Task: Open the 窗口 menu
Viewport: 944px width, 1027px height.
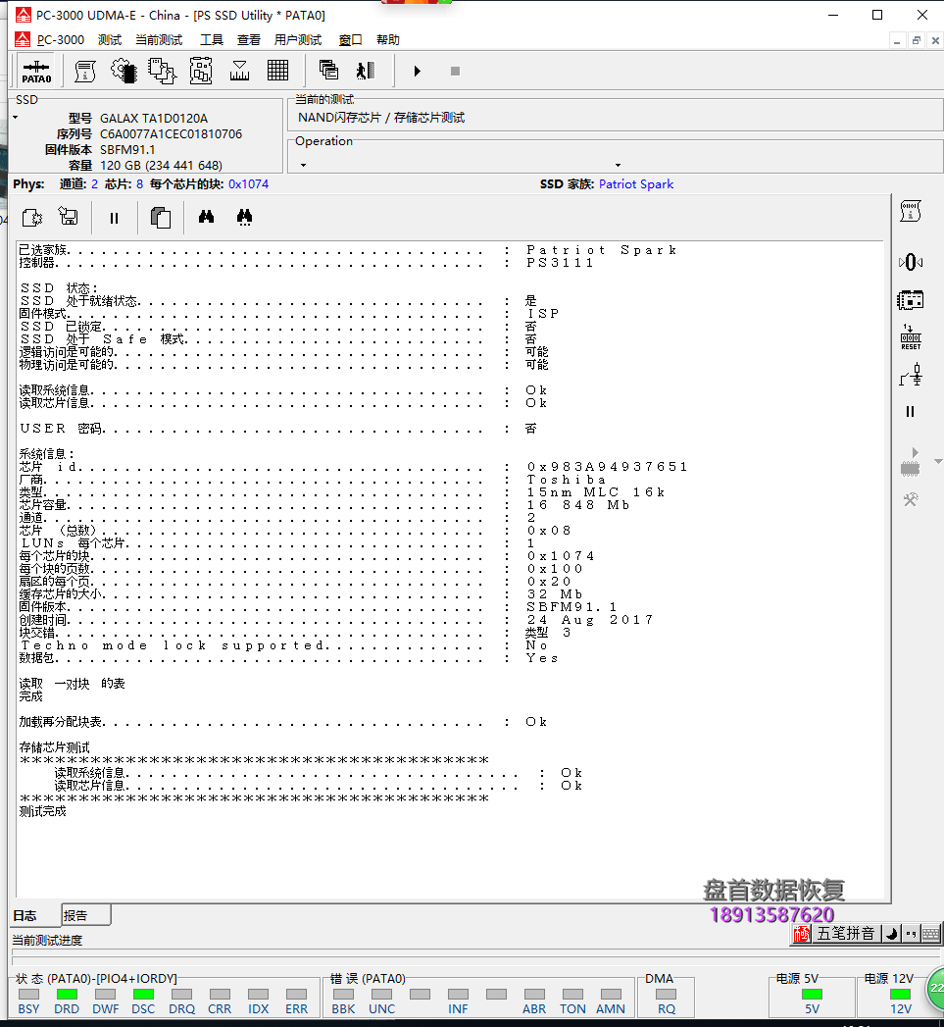Action: [x=350, y=40]
